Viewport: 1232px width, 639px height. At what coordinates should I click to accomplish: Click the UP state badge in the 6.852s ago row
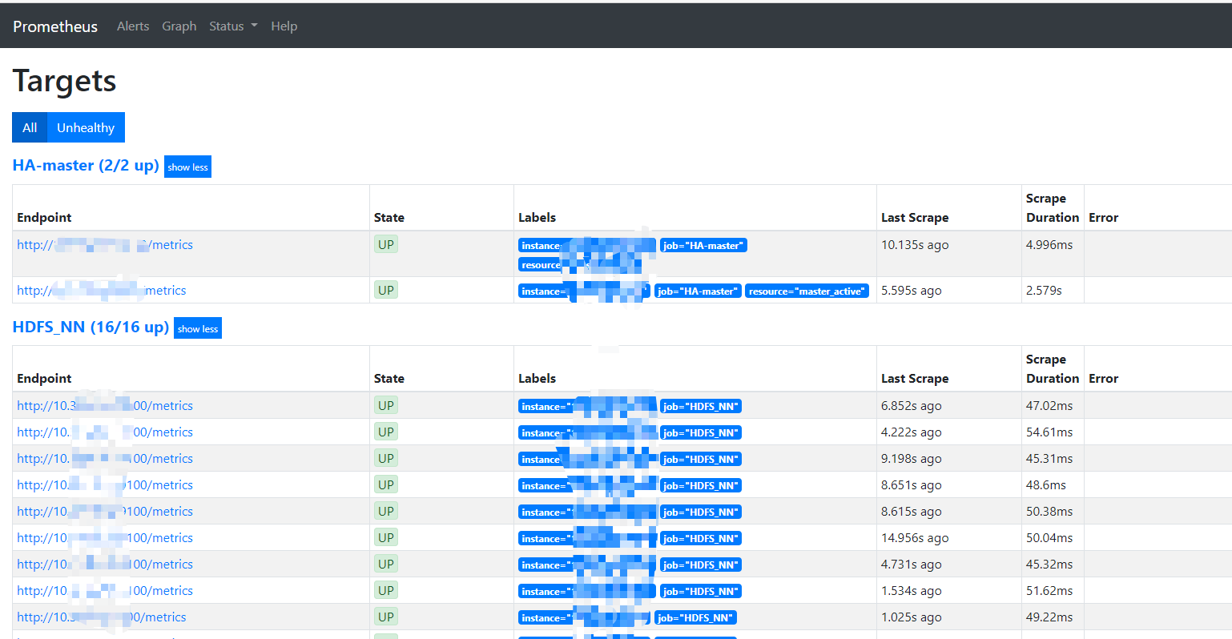pos(386,406)
